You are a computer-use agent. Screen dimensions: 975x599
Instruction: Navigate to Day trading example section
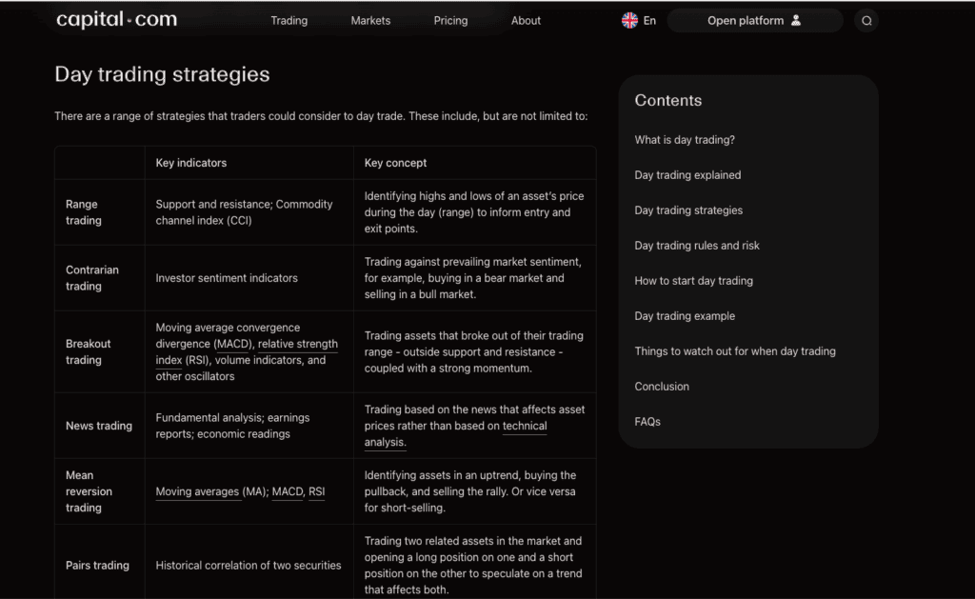tap(685, 316)
